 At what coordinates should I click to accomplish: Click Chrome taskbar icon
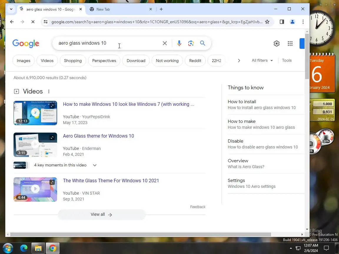point(52,248)
